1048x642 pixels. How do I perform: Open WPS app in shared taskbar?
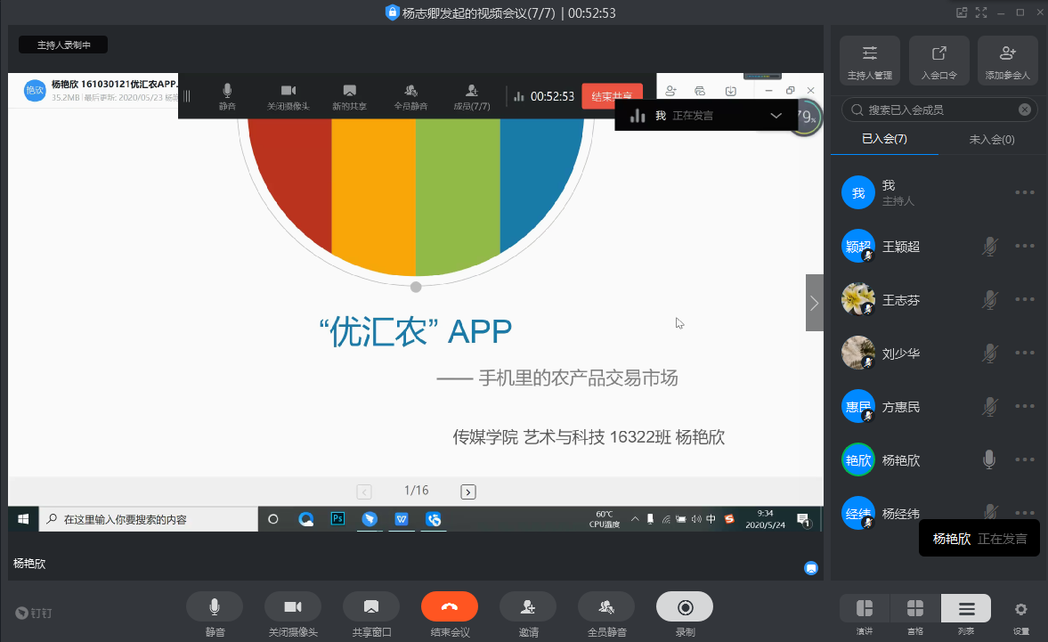coord(402,519)
